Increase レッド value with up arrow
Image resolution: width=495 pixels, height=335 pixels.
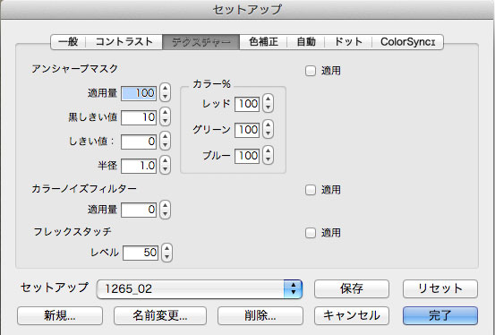268,99
